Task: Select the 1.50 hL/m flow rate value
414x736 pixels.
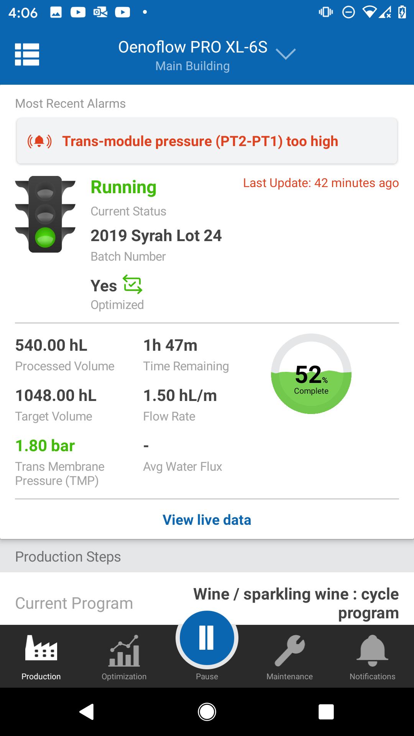Action: click(180, 395)
